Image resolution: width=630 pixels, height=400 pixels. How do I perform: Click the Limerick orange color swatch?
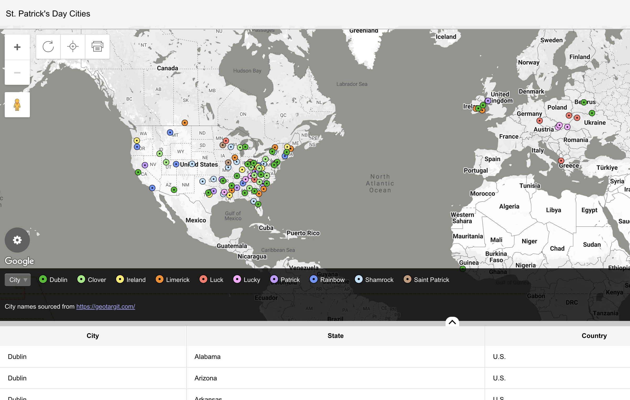[159, 279]
